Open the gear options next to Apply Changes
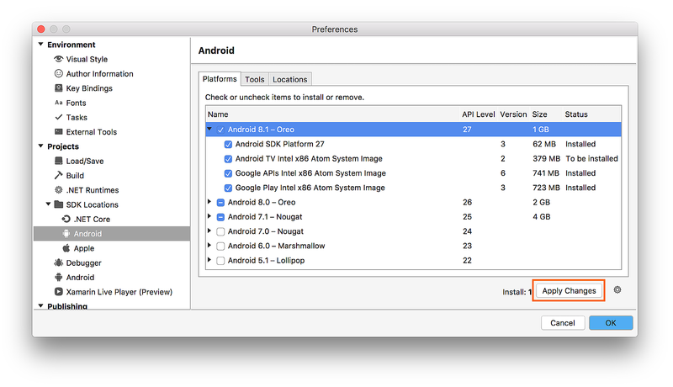The height and width of the screenshot is (387, 673). click(x=617, y=290)
